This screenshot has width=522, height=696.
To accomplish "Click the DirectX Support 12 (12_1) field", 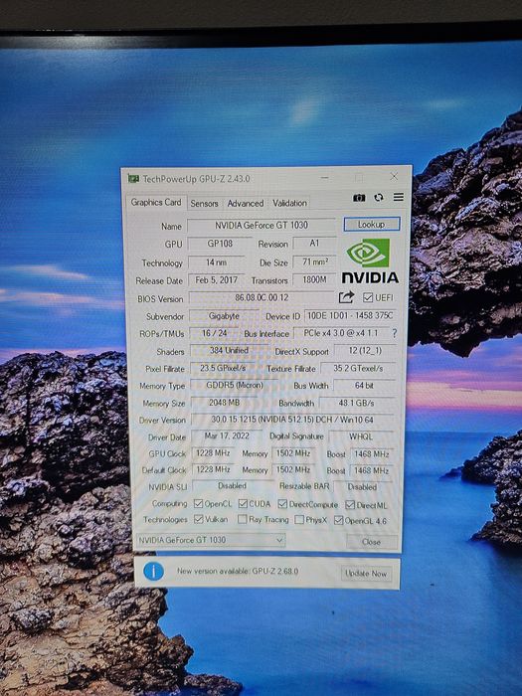I will pyautogui.click(x=365, y=351).
